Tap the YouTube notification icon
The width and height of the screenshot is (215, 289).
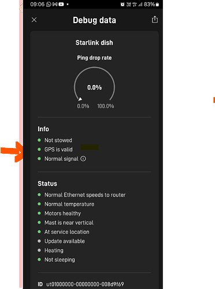(x=61, y=4)
